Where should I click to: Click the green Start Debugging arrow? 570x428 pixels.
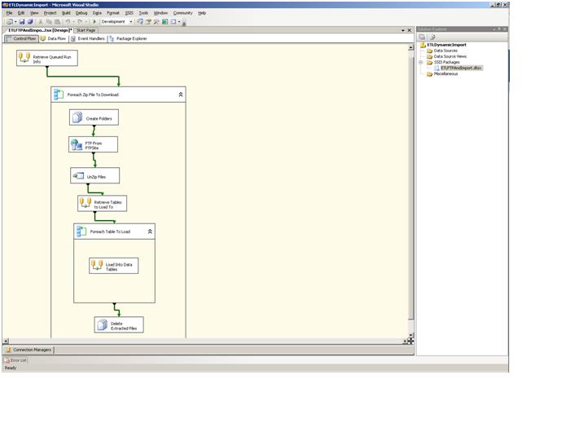(94, 22)
